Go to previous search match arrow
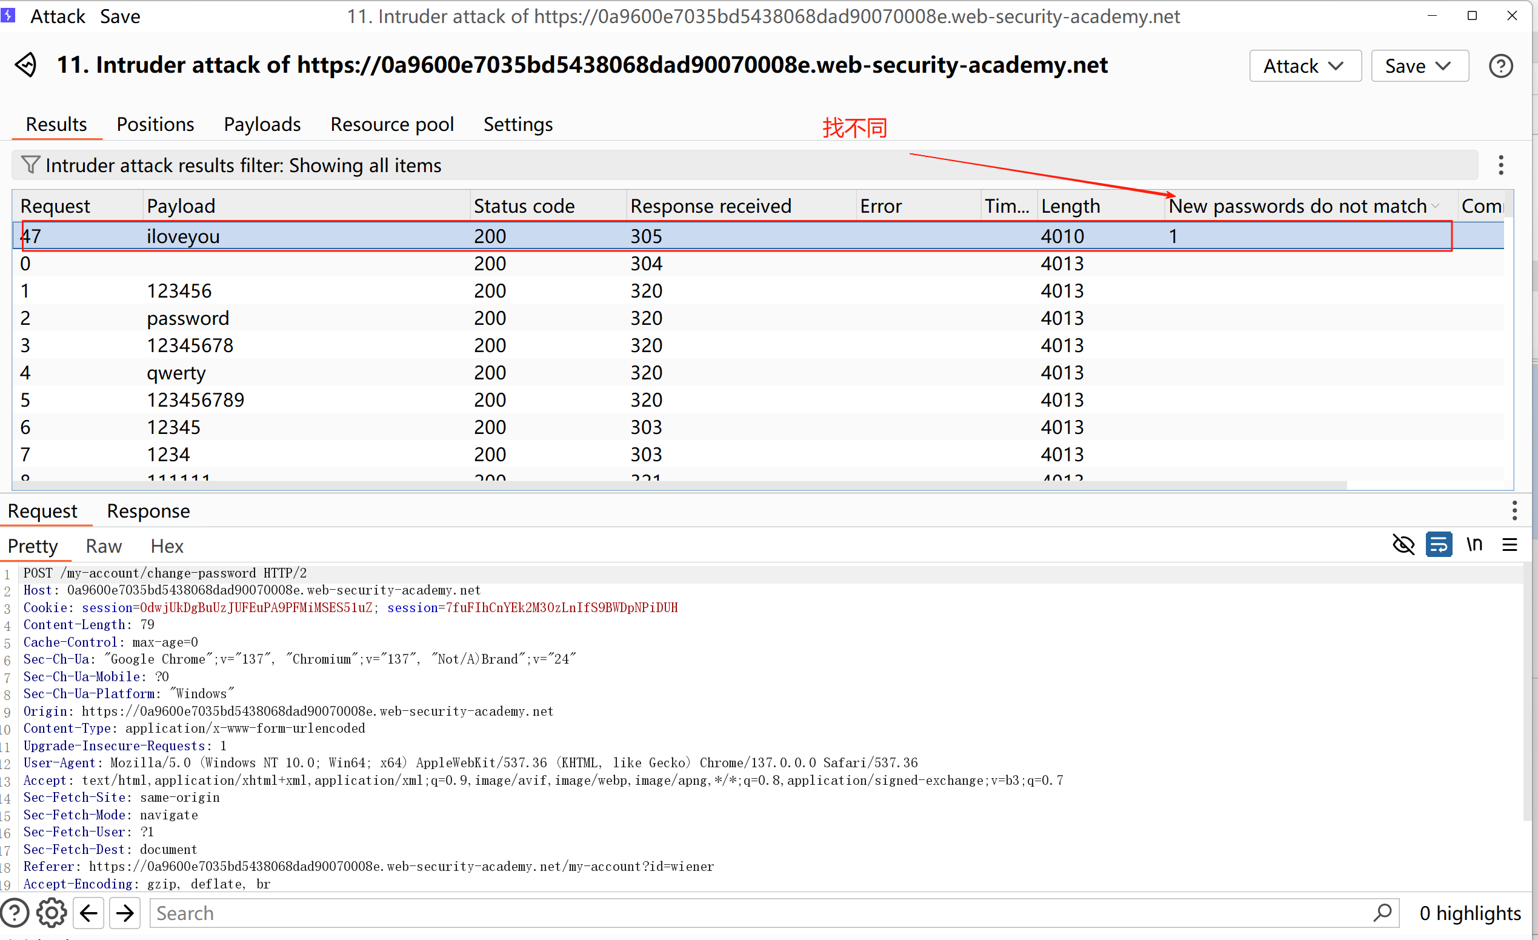This screenshot has height=940, width=1538. [x=88, y=913]
